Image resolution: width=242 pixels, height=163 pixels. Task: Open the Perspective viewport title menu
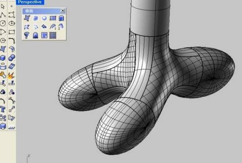coord(30,2)
